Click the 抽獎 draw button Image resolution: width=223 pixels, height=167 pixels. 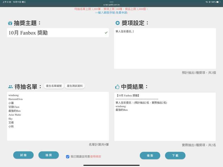pos(49,155)
